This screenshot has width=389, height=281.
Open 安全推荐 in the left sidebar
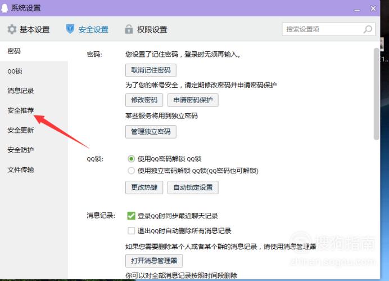tap(34, 110)
